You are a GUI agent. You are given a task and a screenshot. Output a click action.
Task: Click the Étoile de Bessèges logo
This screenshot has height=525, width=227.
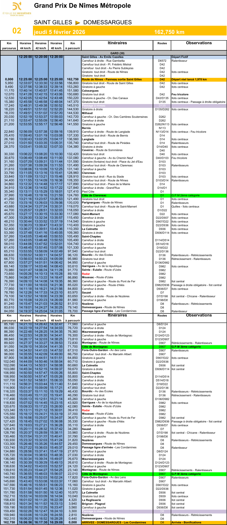pos(17,9)
